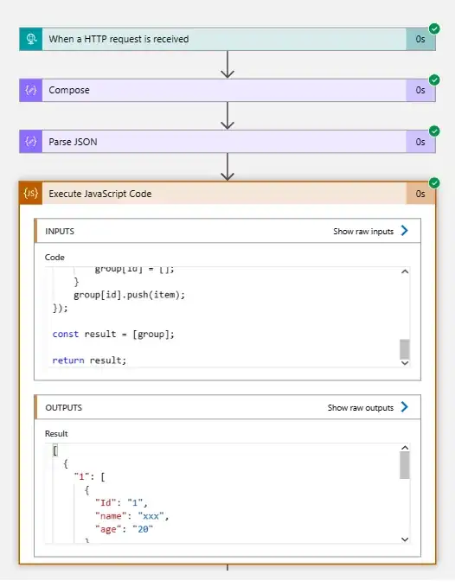Click green checkmark on Execute JavaScript Code
Image resolution: width=455 pixels, height=587 pixels.
click(x=434, y=182)
